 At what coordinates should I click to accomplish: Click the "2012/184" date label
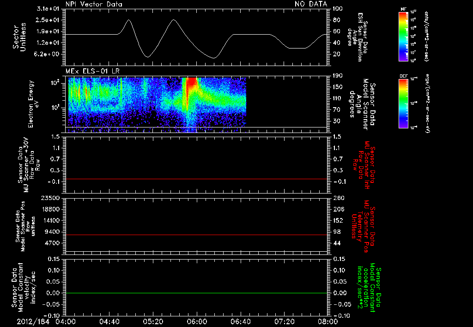click(x=33, y=321)
